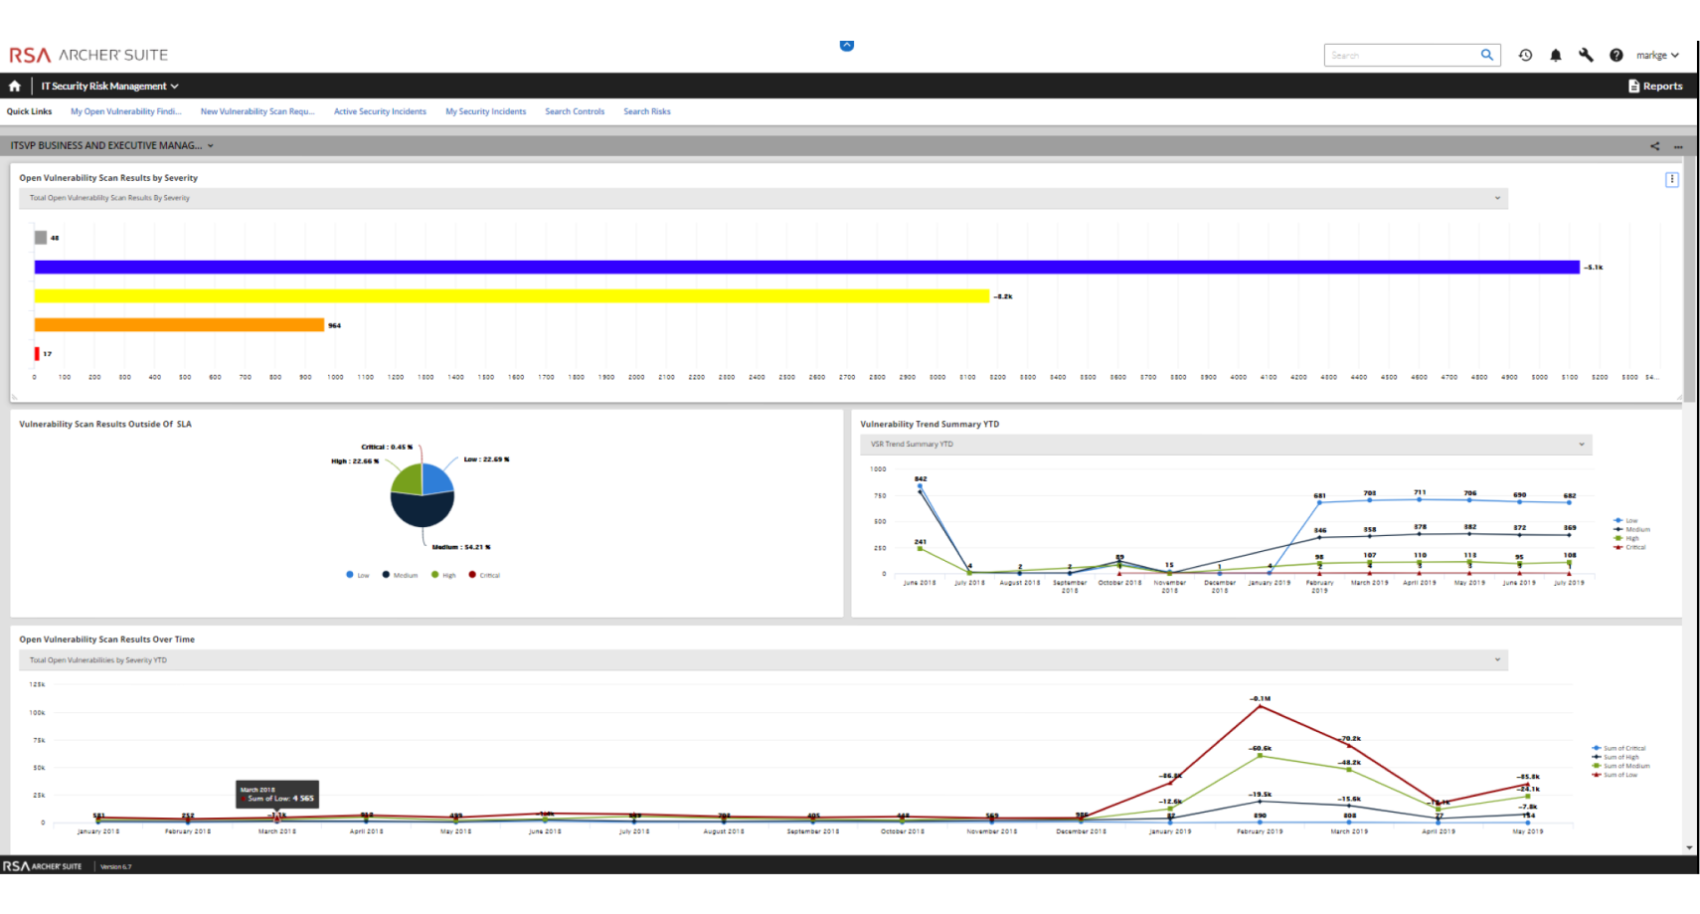
Task: Toggle Low series in pie legend
Action: click(358, 575)
